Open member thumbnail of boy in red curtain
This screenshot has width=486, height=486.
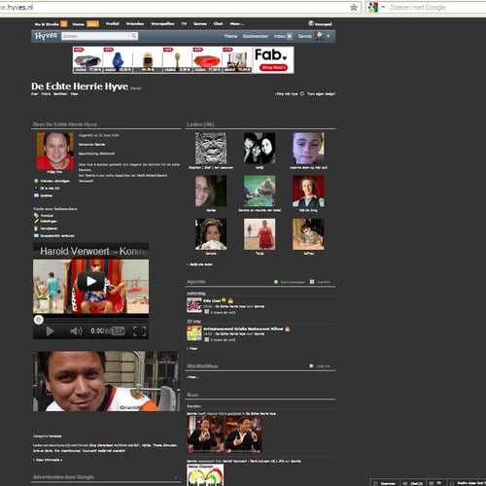(x=308, y=191)
